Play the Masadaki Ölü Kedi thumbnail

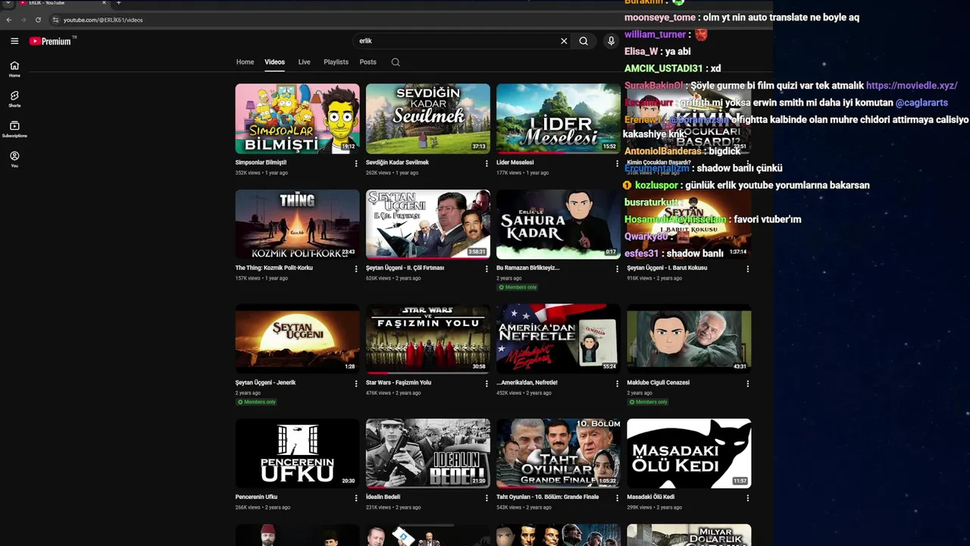pos(689,453)
